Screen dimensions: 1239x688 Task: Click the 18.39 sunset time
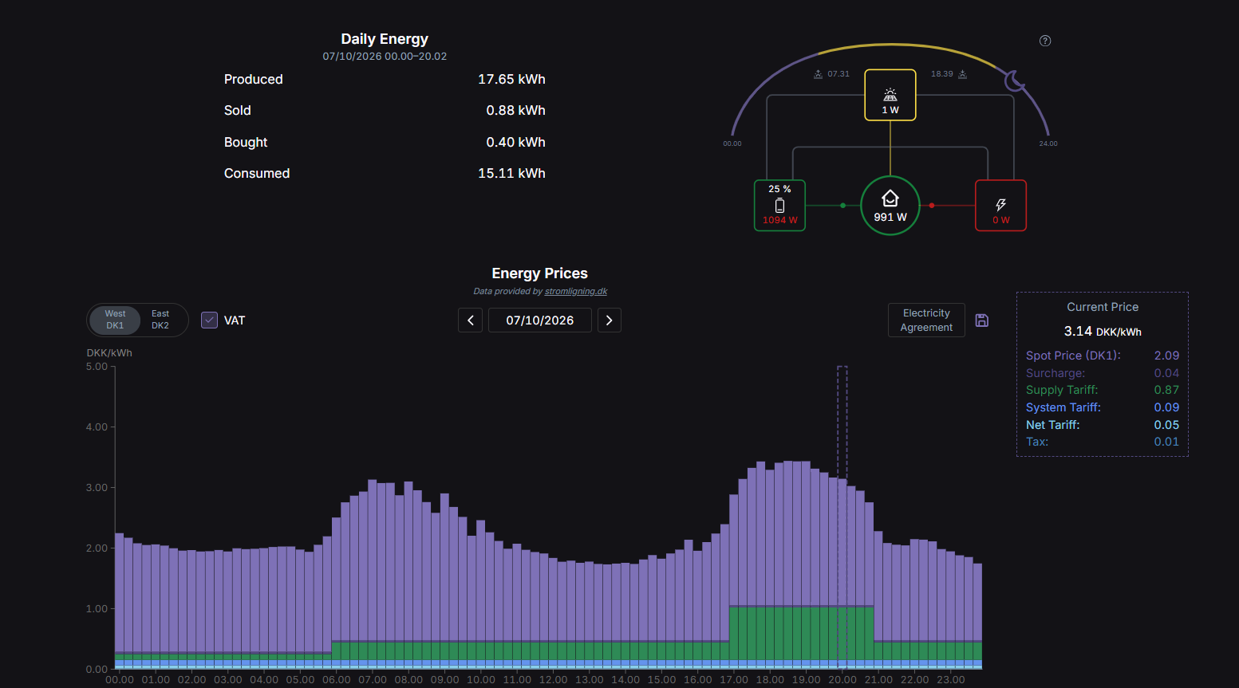tap(941, 74)
